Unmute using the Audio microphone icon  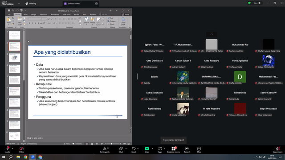click(x=8, y=148)
